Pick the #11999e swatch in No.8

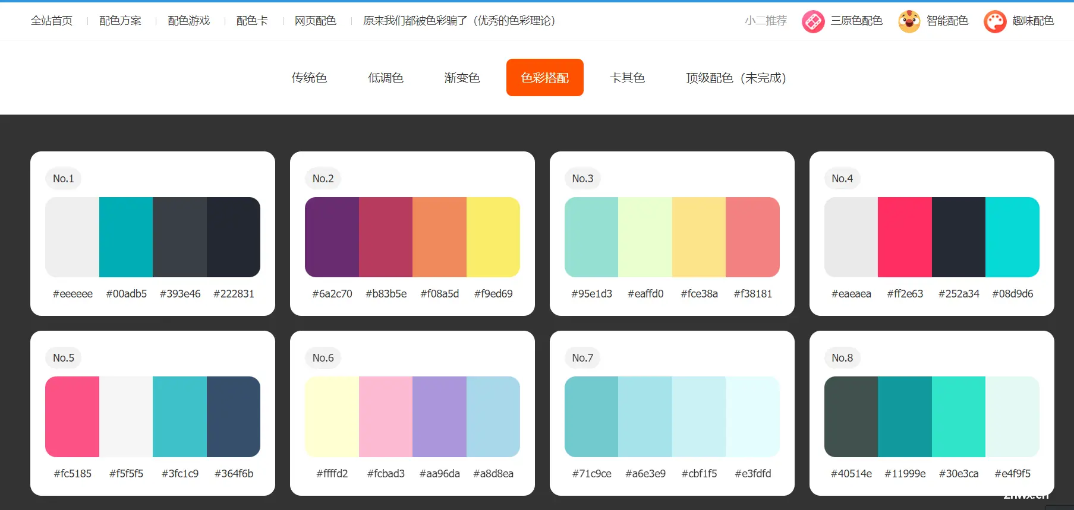(905, 417)
